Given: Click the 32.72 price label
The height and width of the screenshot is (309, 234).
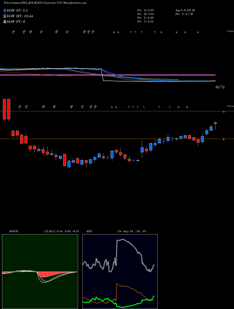Looking at the screenshot, I should [220, 87].
